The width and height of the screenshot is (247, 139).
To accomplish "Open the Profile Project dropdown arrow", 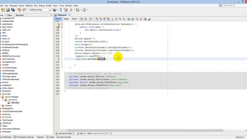I will pyautogui.click(x=88, y=10).
